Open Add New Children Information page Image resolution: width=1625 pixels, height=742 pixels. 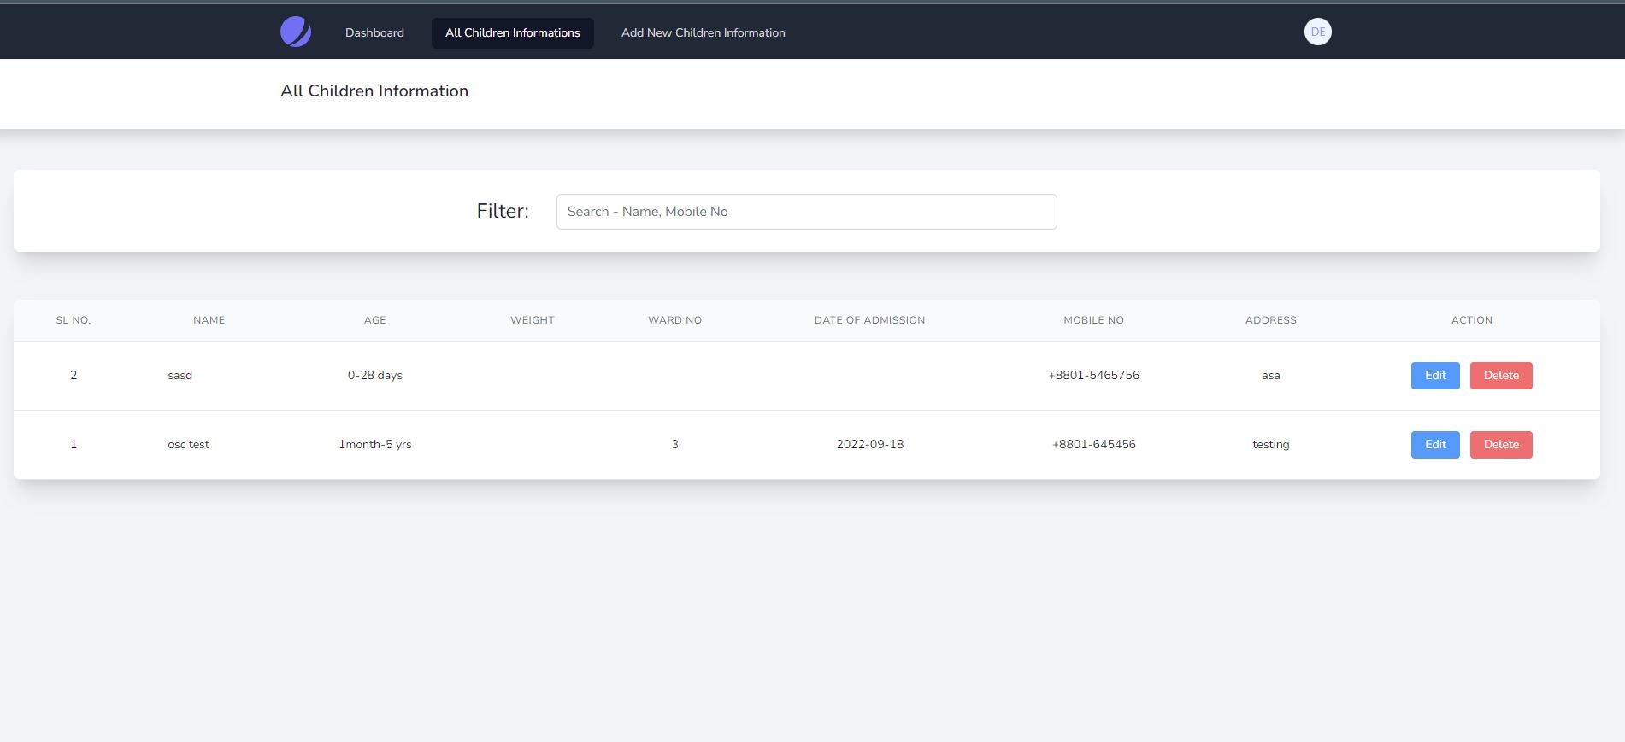click(x=703, y=33)
